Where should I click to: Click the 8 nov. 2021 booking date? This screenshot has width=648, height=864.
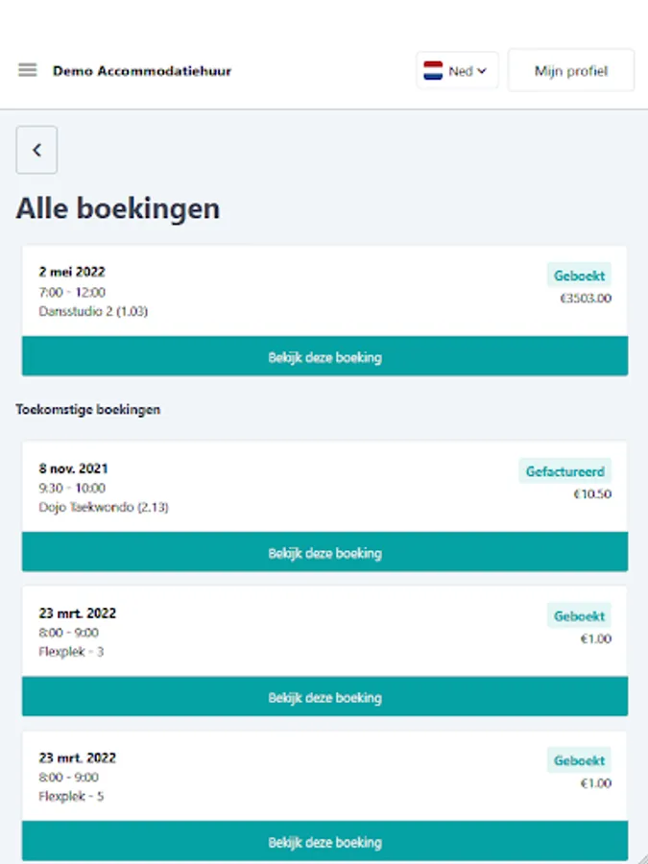tap(74, 468)
